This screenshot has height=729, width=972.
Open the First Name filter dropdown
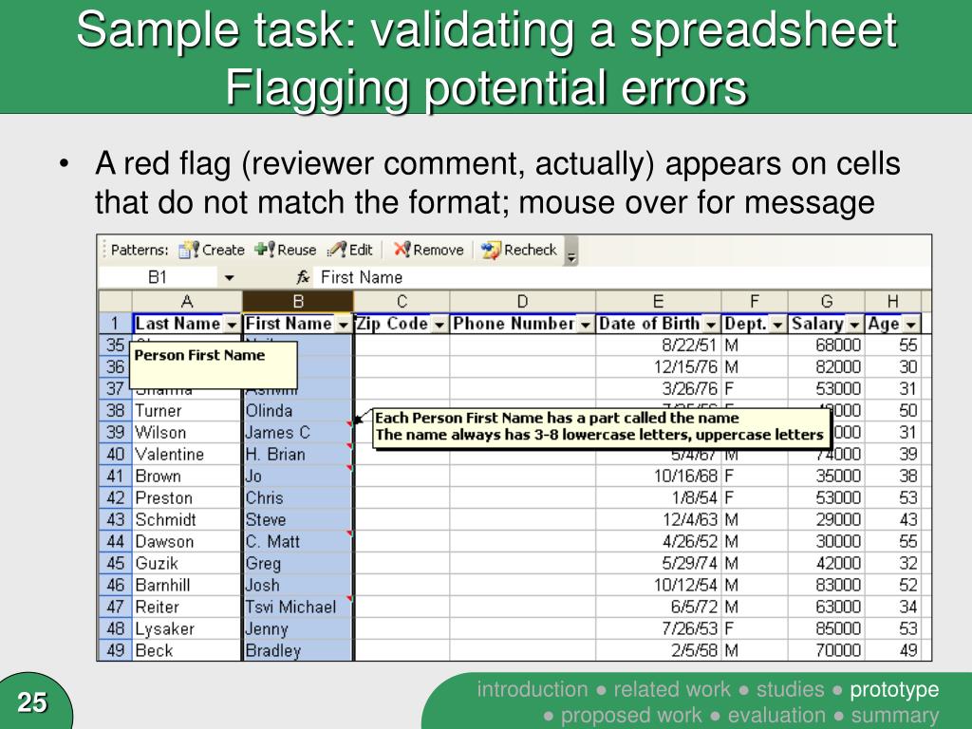pos(343,325)
